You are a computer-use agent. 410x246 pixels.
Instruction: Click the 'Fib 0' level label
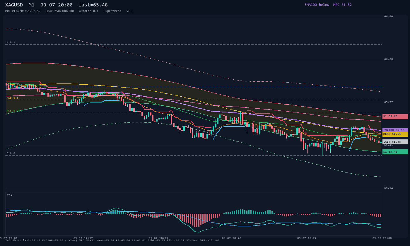pos(11,153)
